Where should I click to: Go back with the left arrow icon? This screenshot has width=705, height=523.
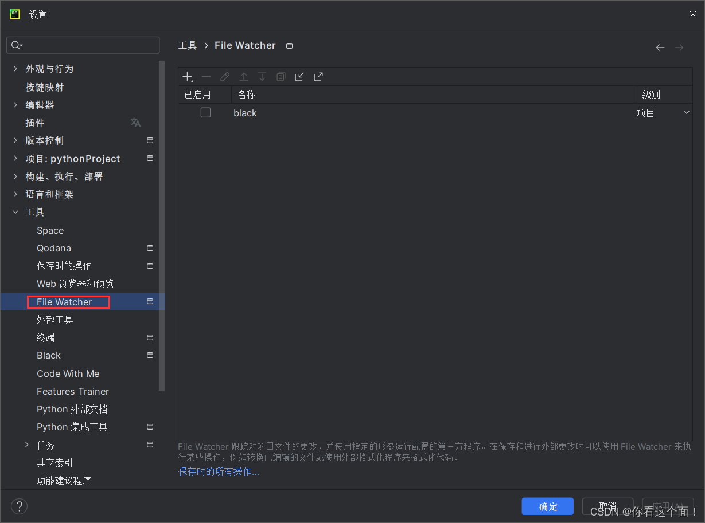point(660,48)
